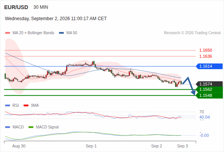The height and width of the screenshot is (152, 224).
Task: Select the blue 1.1614 pivot price tag
Action: tap(209, 66)
